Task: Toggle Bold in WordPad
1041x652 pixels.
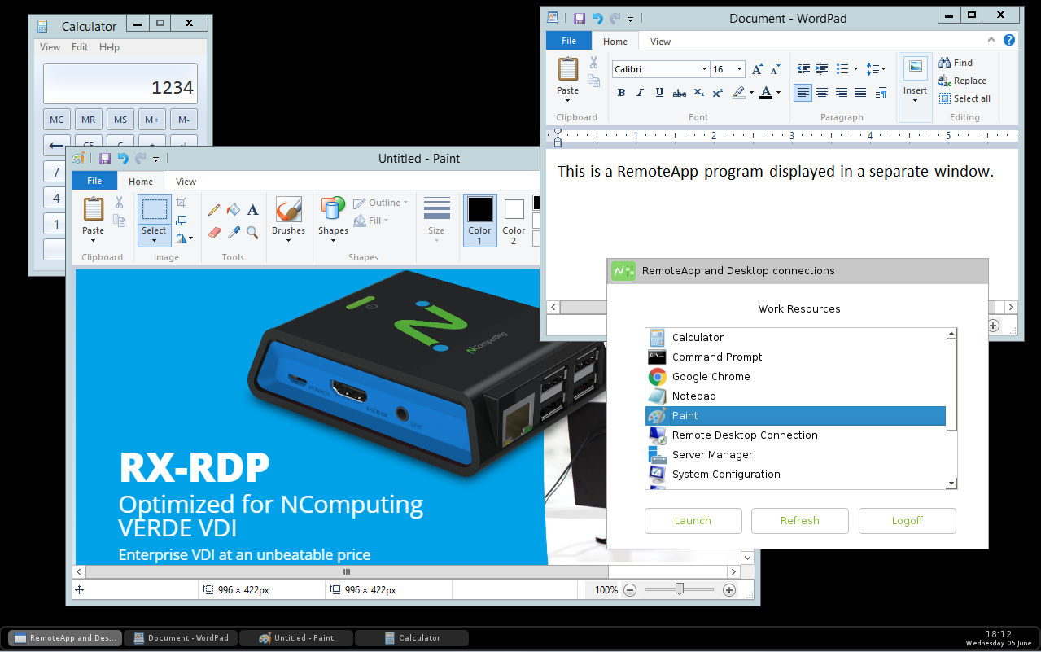Action: point(621,93)
